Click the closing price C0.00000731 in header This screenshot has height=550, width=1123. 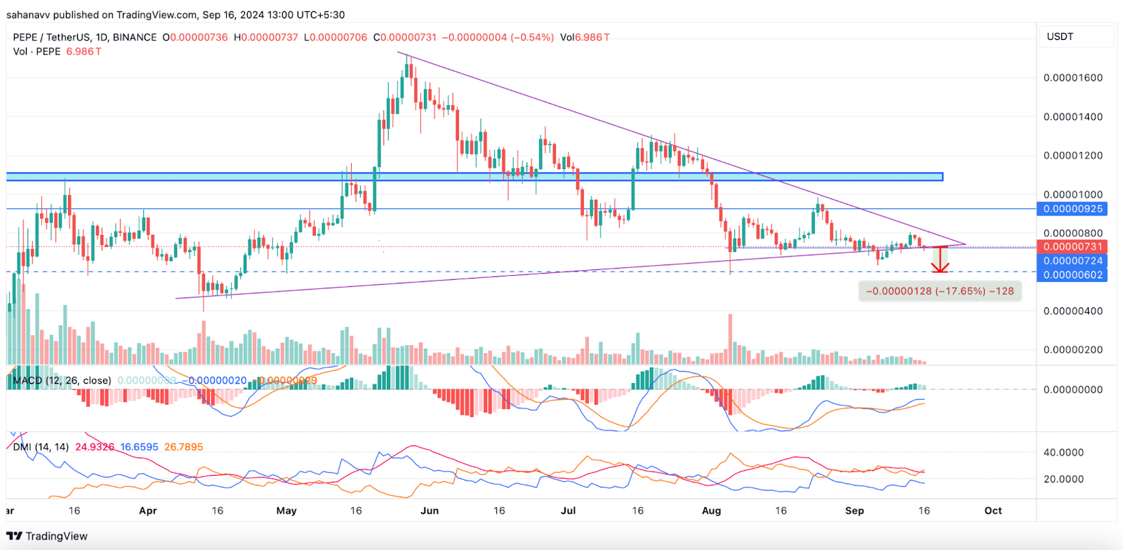coord(405,37)
